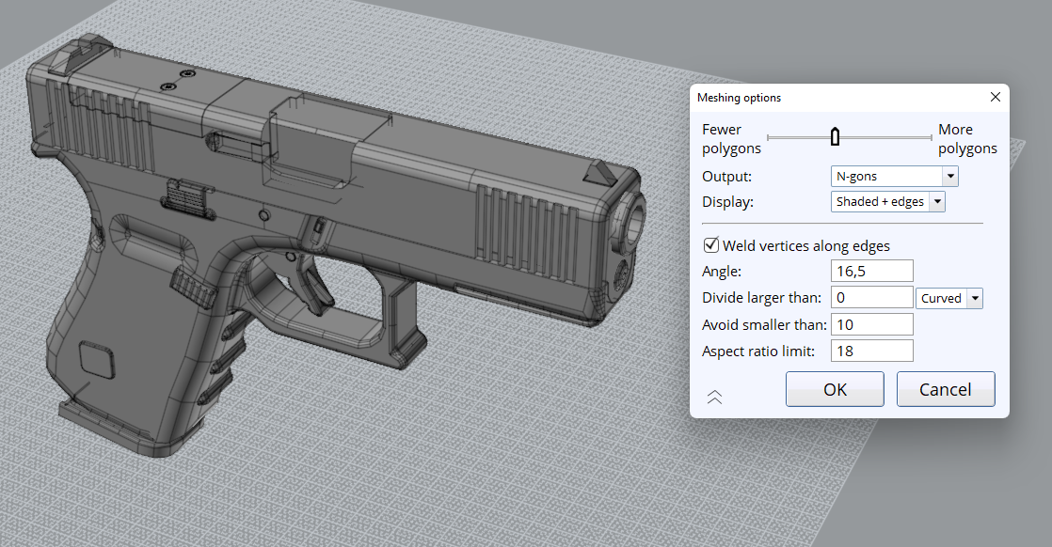Cancel the meshing operation
The width and height of the screenshot is (1052, 547).
pos(945,389)
